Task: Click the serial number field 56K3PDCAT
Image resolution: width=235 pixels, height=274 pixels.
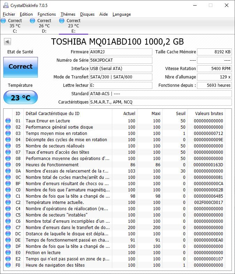Action: pyautogui.click(x=121, y=60)
